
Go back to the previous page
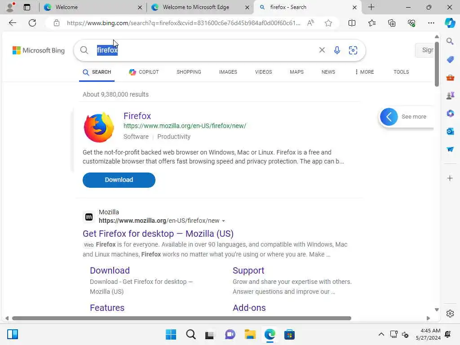click(12, 23)
